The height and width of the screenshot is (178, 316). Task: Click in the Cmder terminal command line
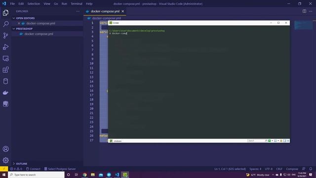click(x=119, y=33)
